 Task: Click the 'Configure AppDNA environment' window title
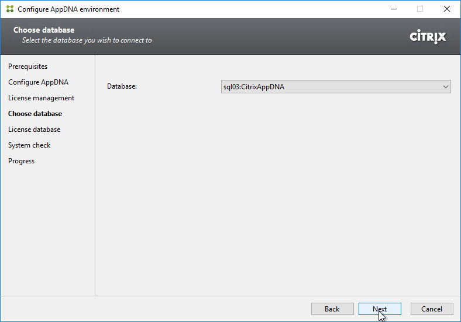pos(68,9)
